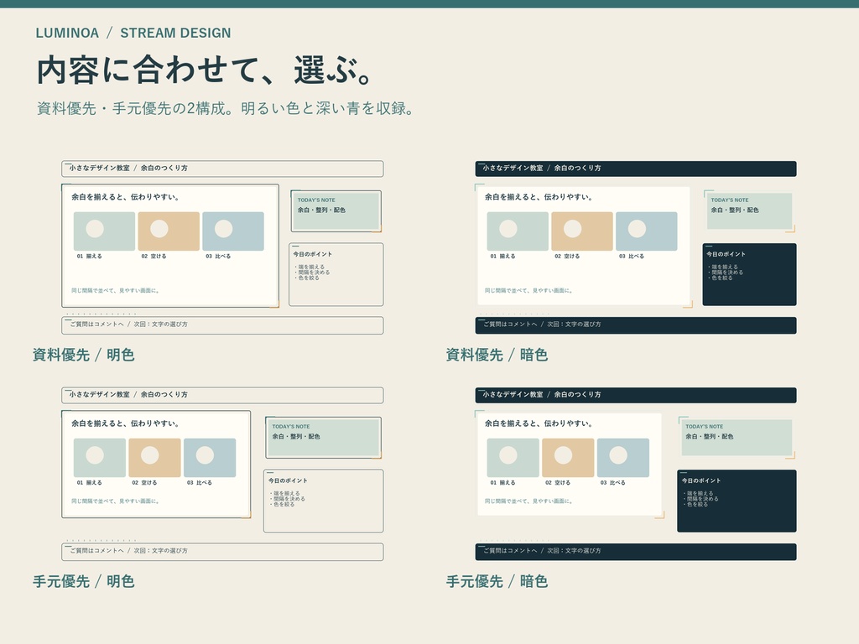Screen dimensions: 859x644
Task: Click the 03 比べる blue card in 手元優先 / 明色 preview
Action: click(210, 458)
